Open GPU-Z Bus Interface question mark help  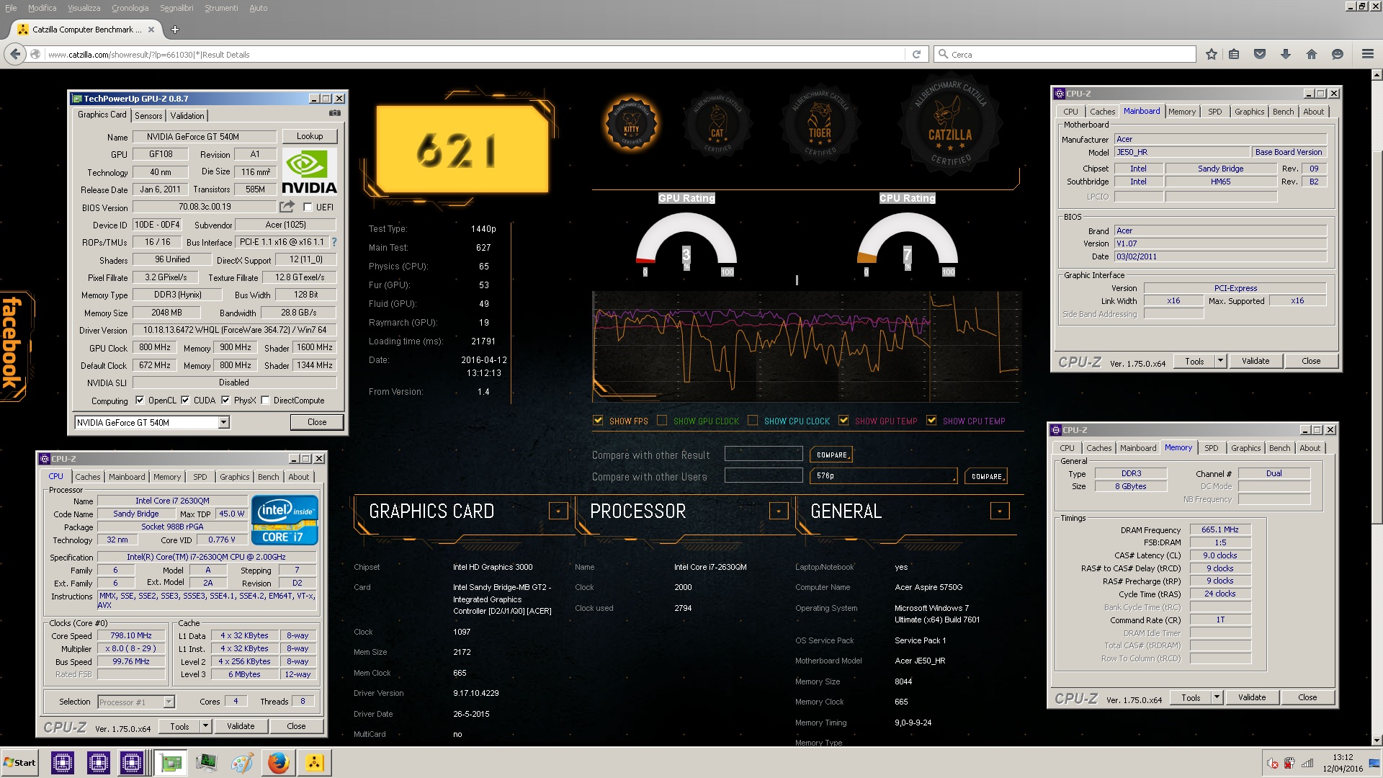[334, 242]
